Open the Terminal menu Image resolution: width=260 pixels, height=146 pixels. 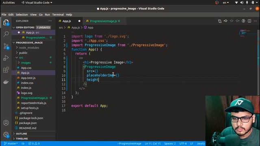point(58,15)
